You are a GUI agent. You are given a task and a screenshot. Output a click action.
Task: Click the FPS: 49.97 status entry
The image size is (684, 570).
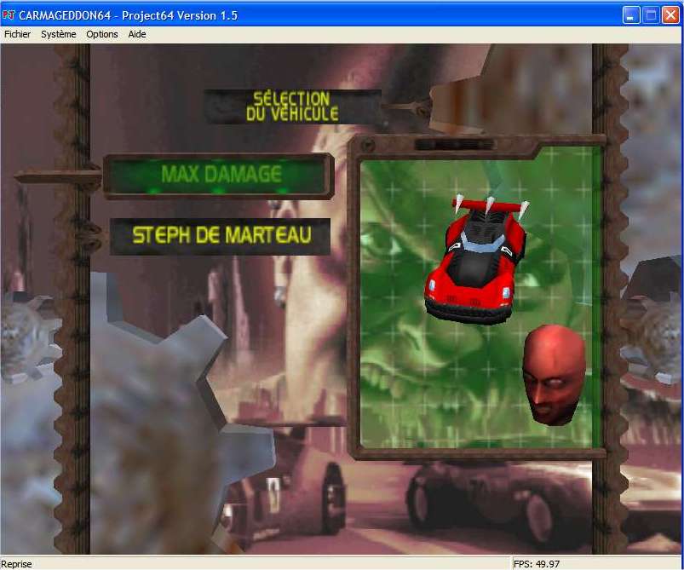537,564
